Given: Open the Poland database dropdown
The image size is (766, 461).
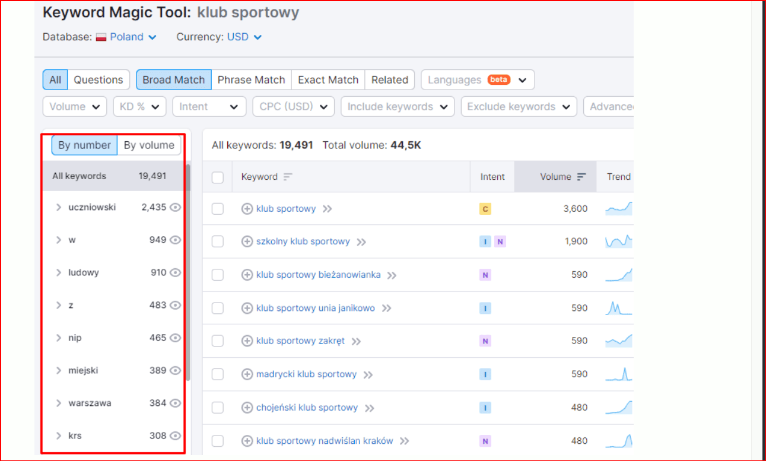Looking at the screenshot, I should click(126, 37).
